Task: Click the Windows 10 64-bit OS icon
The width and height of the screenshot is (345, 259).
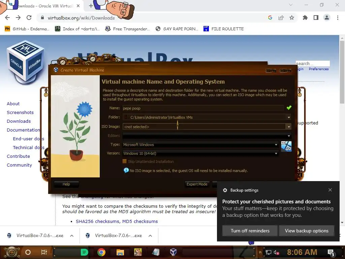Action: pos(286,146)
